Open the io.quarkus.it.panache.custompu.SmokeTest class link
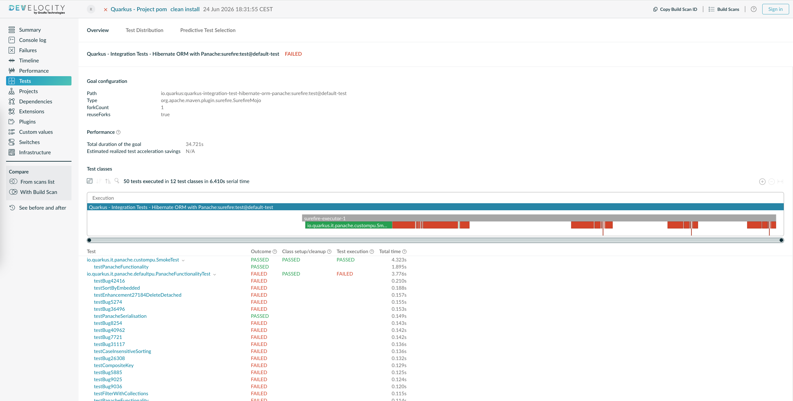This screenshot has width=793, height=401. 133,260
